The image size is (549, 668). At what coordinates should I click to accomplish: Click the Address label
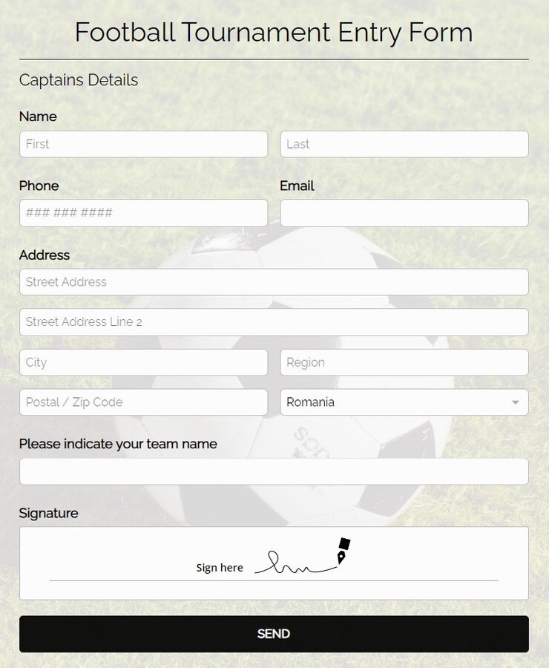pyautogui.click(x=45, y=255)
